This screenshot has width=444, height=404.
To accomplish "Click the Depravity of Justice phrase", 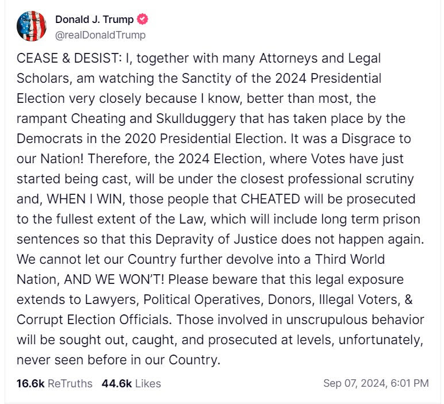I will click(x=216, y=239).
